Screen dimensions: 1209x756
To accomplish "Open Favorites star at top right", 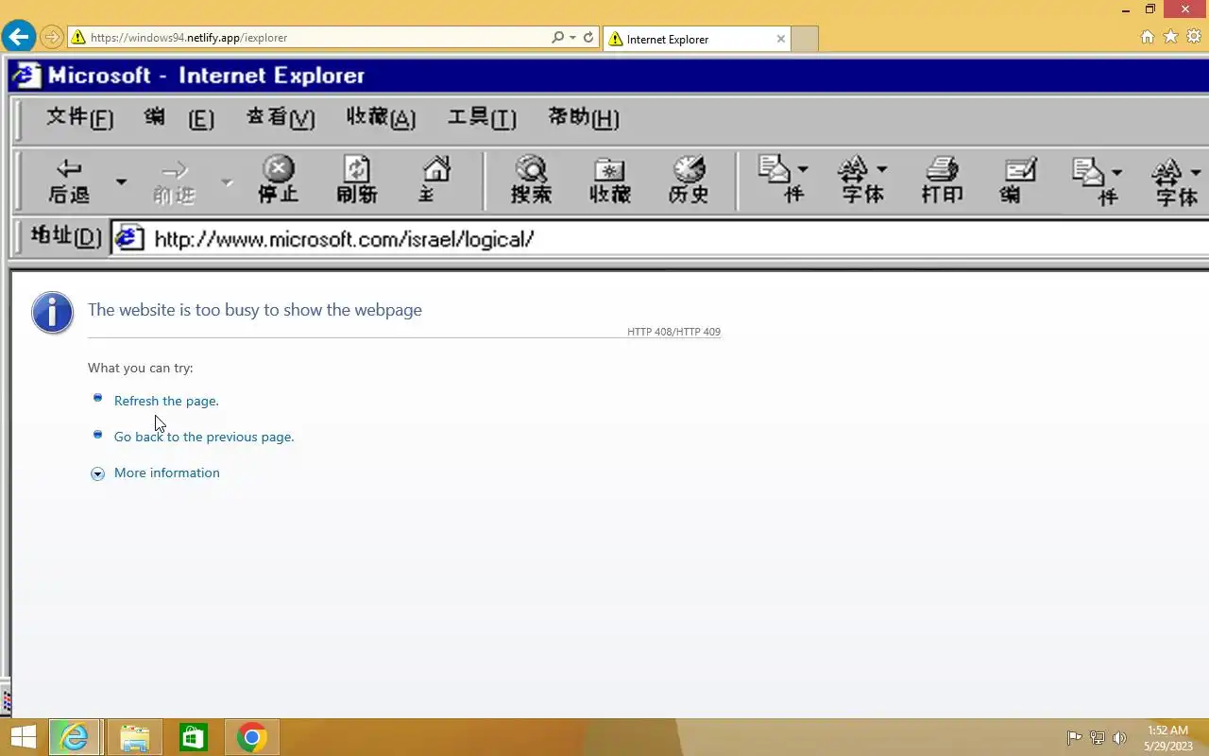I will pyautogui.click(x=1170, y=37).
